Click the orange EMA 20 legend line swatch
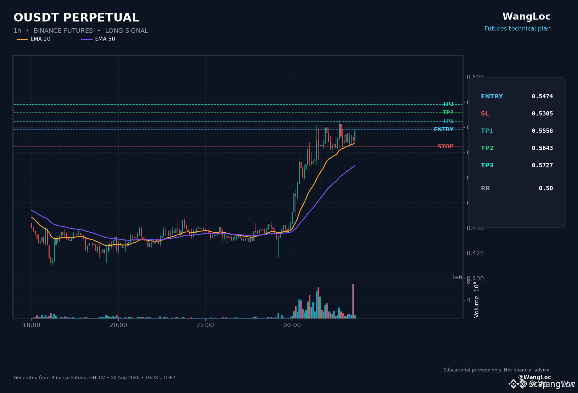Screen dimensions: 578x393 pyautogui.click(x=22, y=39)
